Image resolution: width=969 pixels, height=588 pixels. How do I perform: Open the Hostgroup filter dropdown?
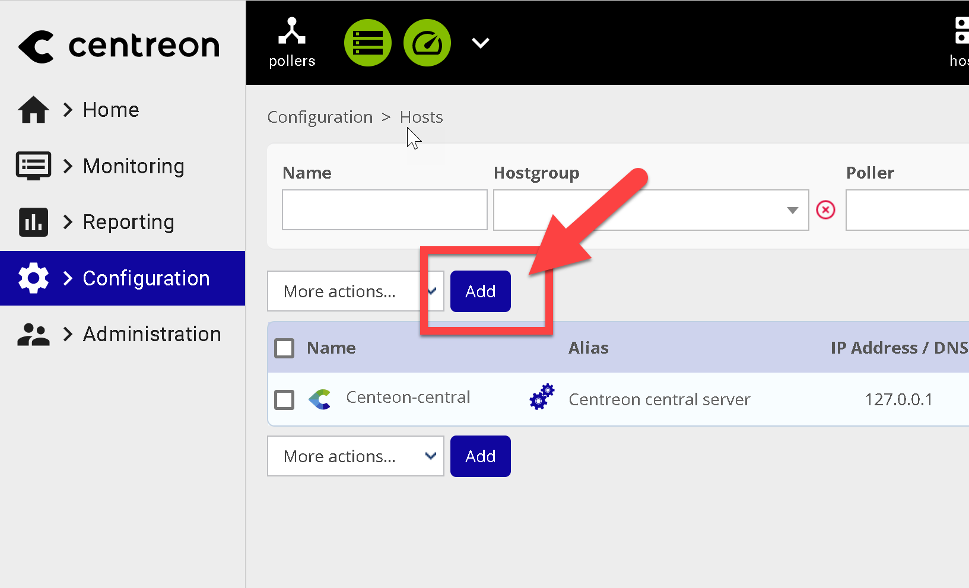click(650, 210)
